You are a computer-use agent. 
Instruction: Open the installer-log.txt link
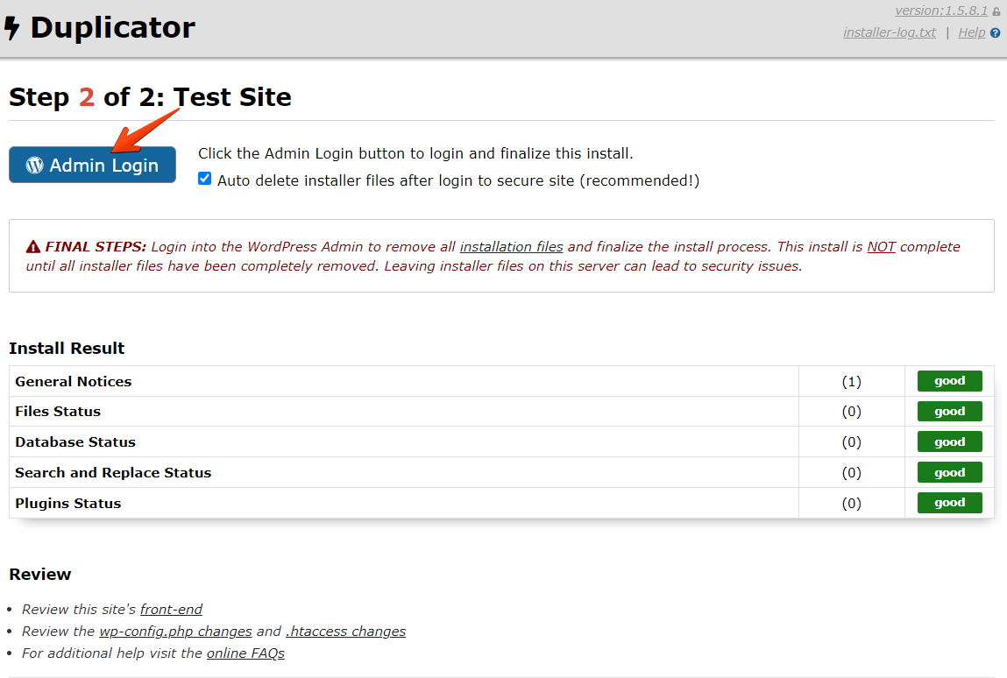tap(889, 32)
